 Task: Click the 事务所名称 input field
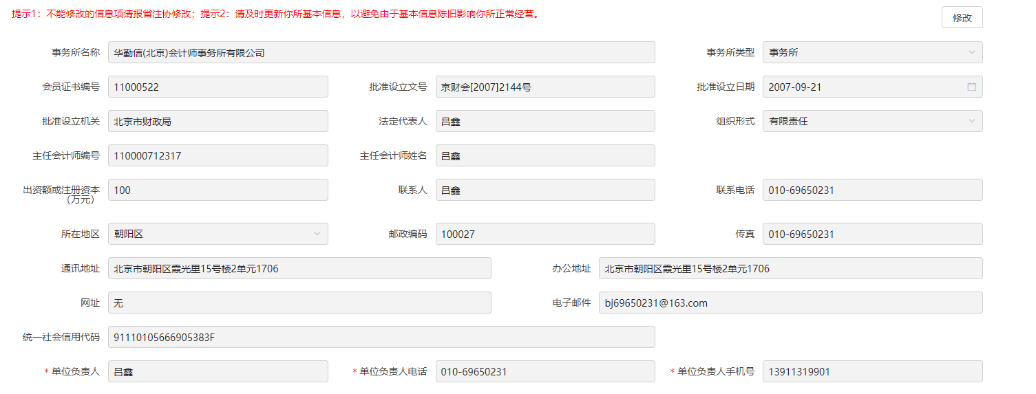tap(381, 52)
